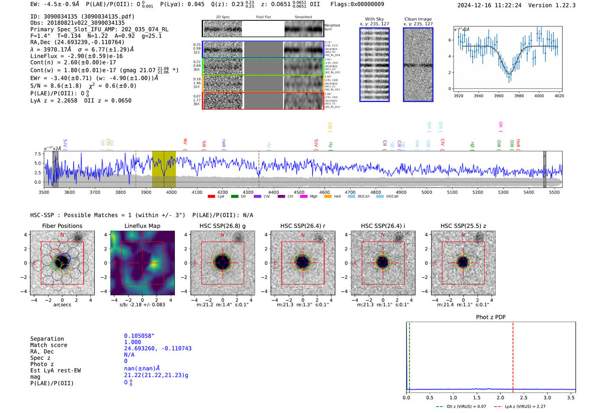Click the HSC SSP g-band cutout image
Image resolution: width=606 pixels, height=413 pixels.
pyautogui.click(x=222, y=263)
